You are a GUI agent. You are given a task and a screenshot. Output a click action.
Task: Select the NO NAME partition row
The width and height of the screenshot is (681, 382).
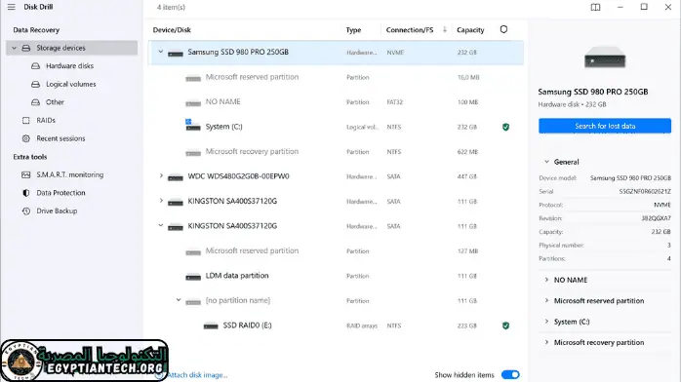click(336, 102)
